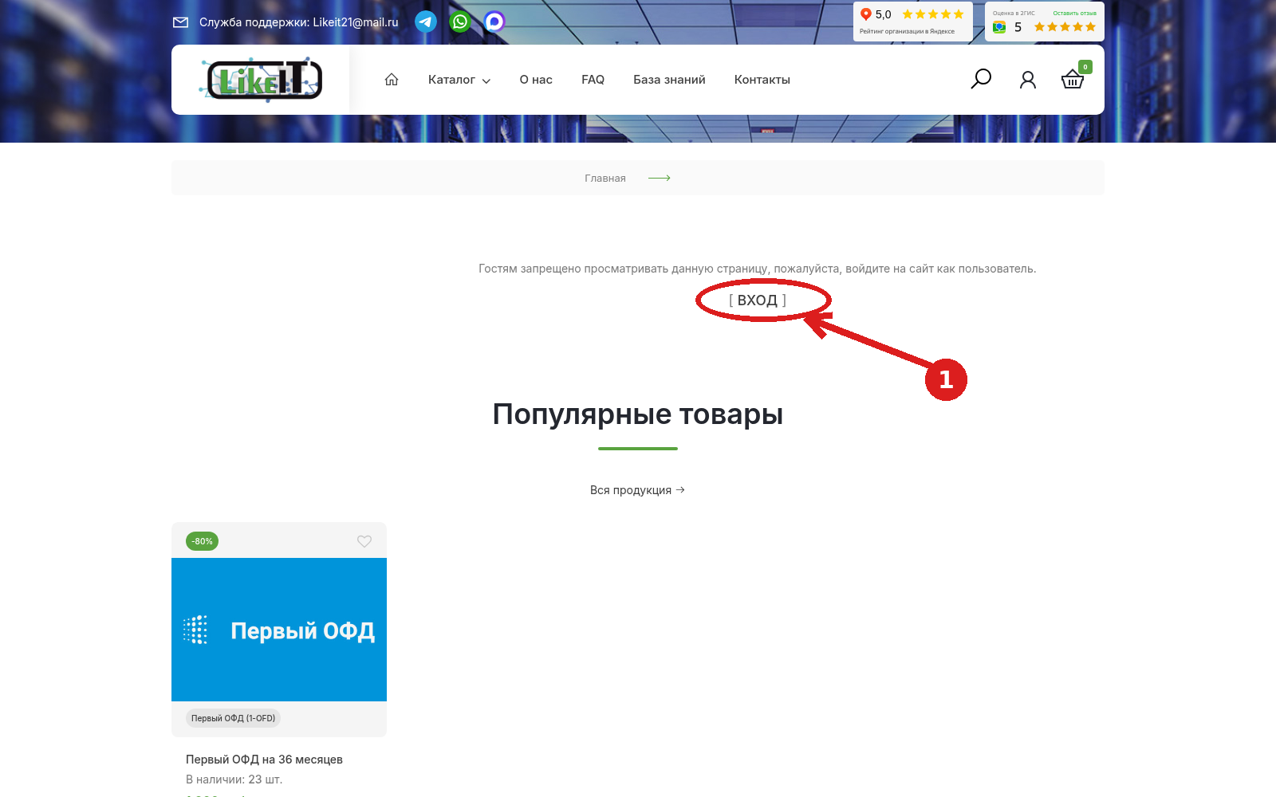1276x797 pixels.
Task: Click the ВХОД login link
Action: [758, 300]
